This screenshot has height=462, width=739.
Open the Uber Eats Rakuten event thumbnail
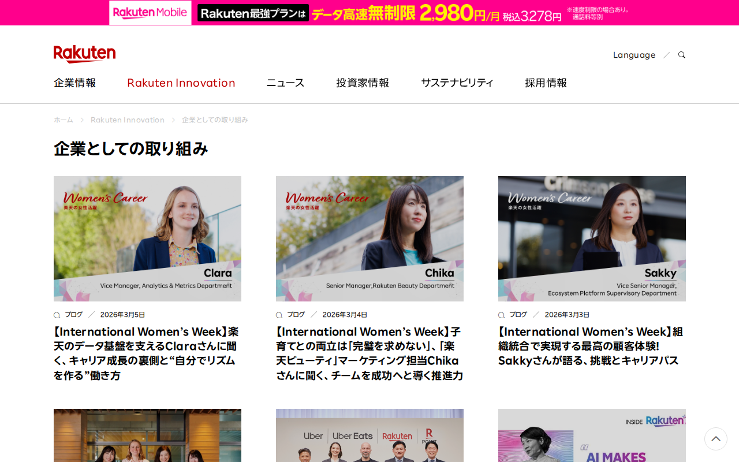[x=369, y=435]
